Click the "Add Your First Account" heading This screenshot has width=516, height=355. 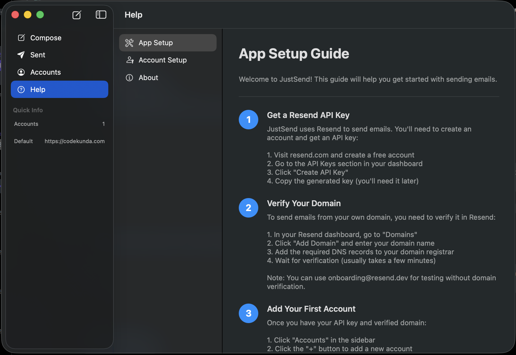pyautogui.click(x=311, y=309)
